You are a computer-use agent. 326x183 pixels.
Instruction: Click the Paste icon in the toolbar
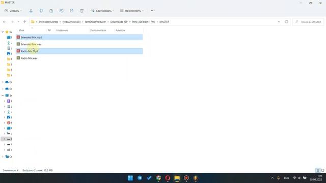(x=51, y=11)
